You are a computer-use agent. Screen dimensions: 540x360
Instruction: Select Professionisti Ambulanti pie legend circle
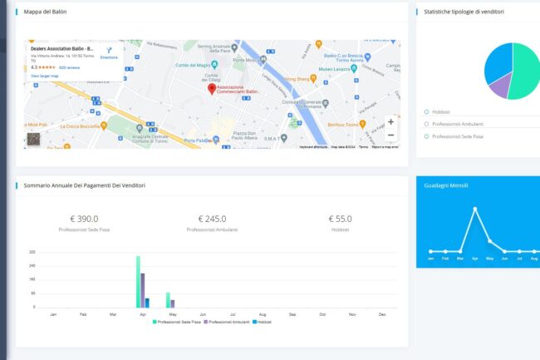click(426, 123)
